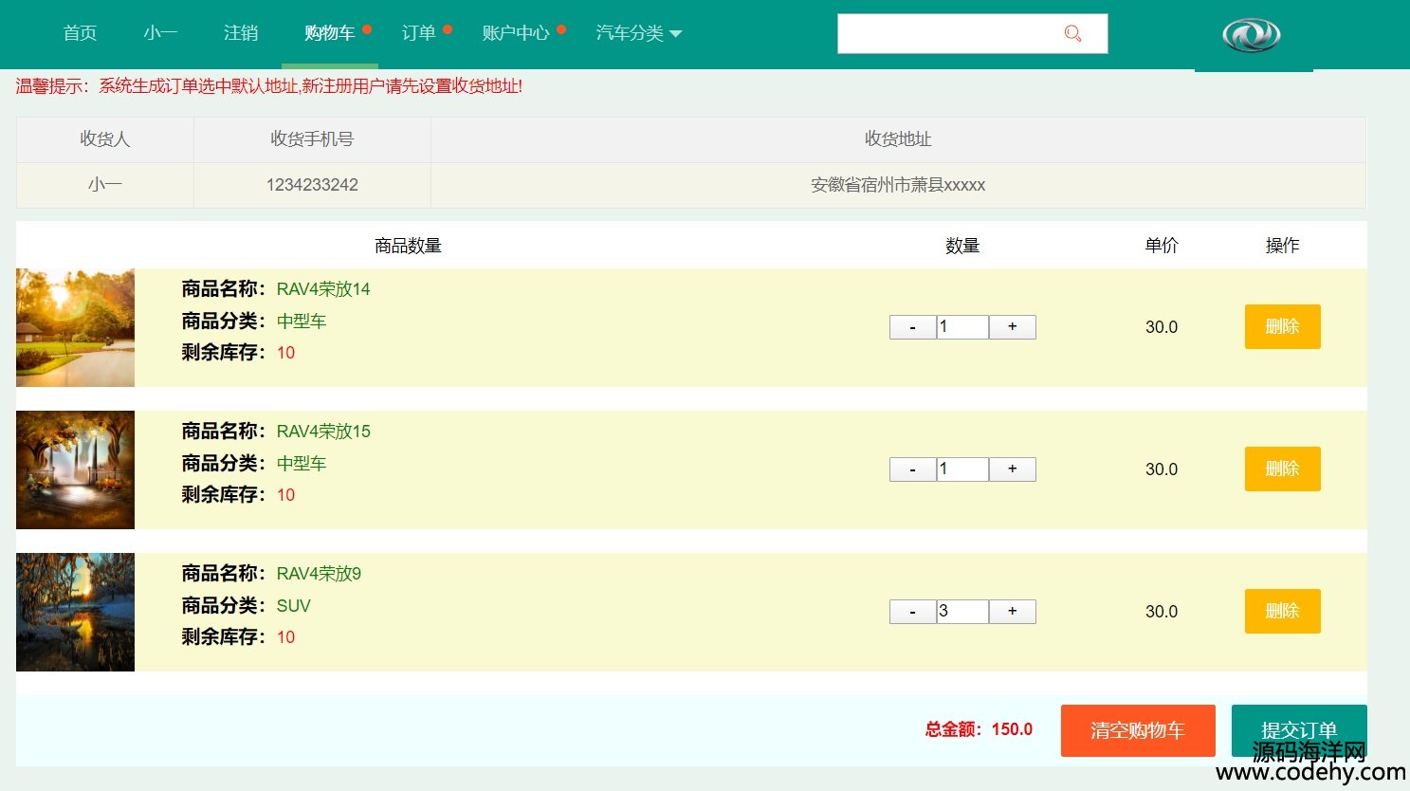
Task: Open the 汽车分类 dropdown menu
Action: point(639,33)
